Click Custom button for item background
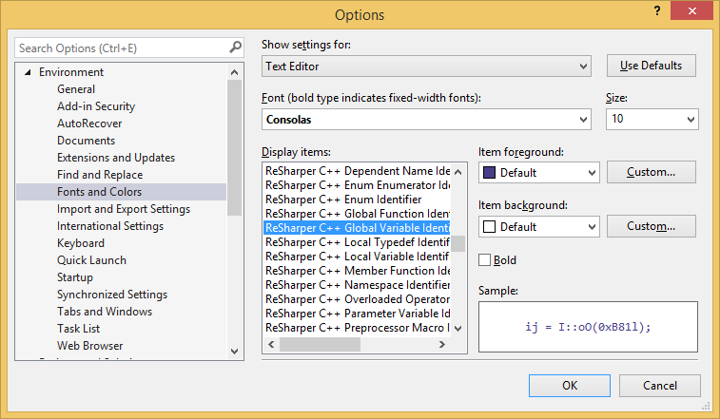The image size is (720, 419). 652,226
